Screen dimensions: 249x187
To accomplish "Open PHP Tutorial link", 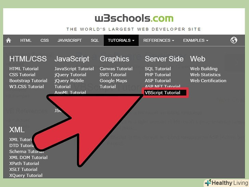I will [158, 75].
